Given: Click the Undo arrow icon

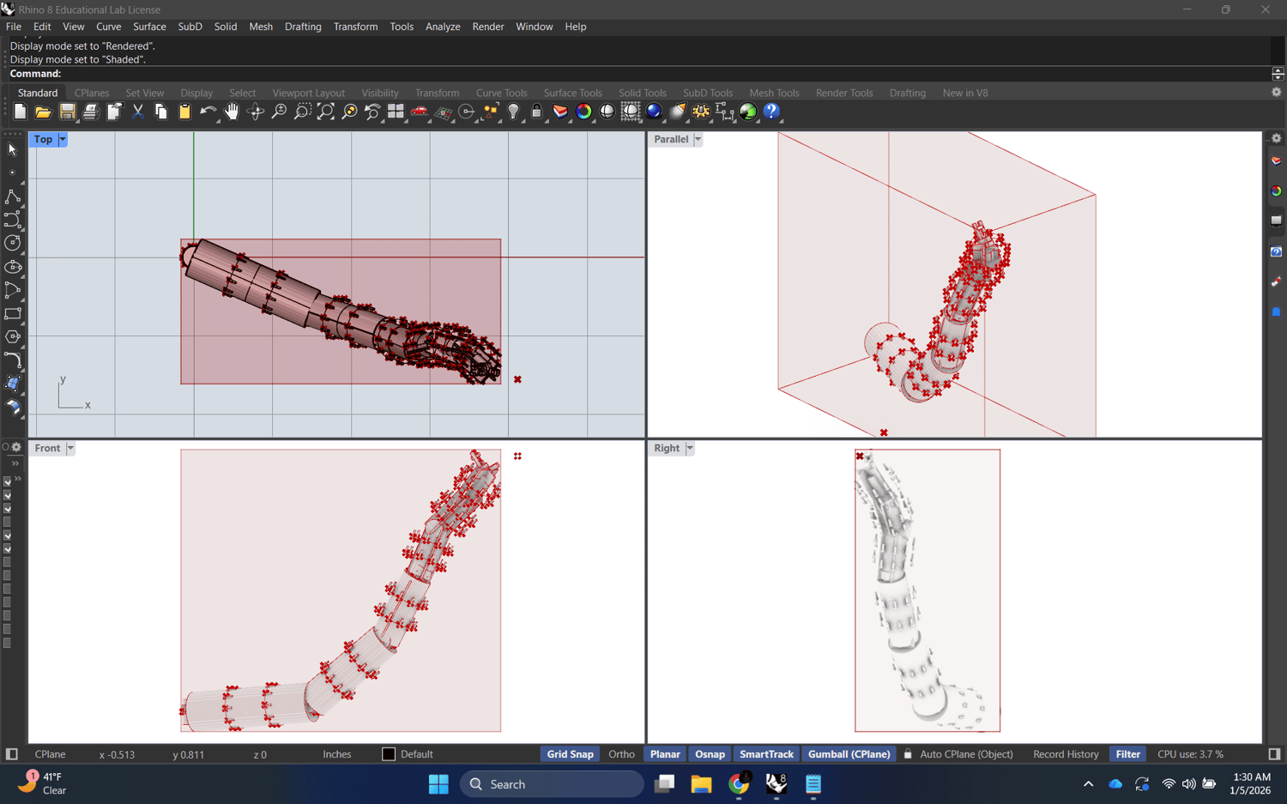Looking at the screenshot, I should point(208,112).
